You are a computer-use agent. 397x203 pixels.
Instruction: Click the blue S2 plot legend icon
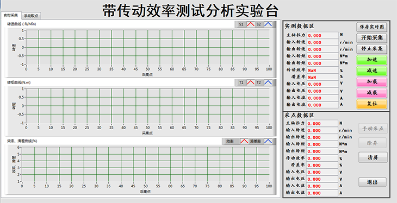click(x=268, y=24)
